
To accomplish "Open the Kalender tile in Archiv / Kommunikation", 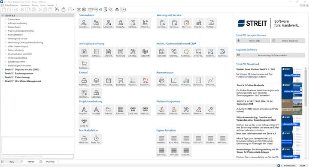I will pos(162,53).
